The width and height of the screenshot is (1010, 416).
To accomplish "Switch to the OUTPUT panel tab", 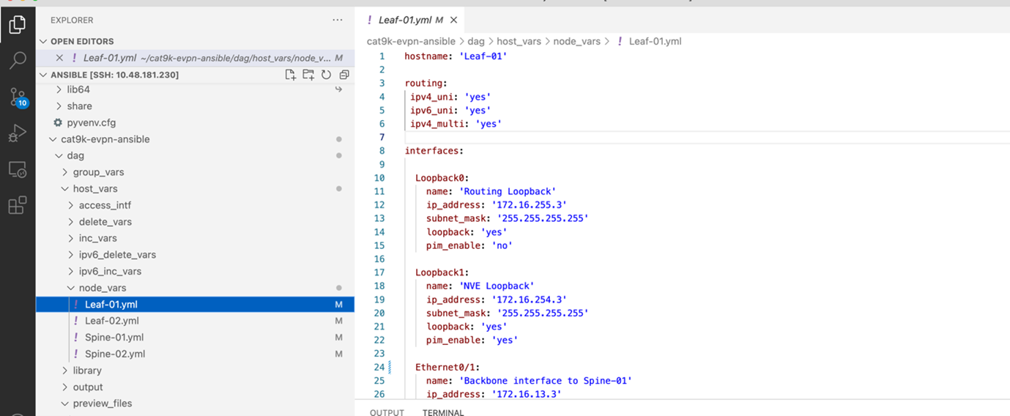I will (x=387, y=412).
